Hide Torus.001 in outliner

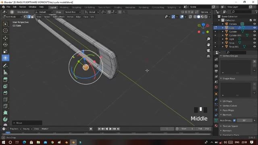(x=254, y=47)
